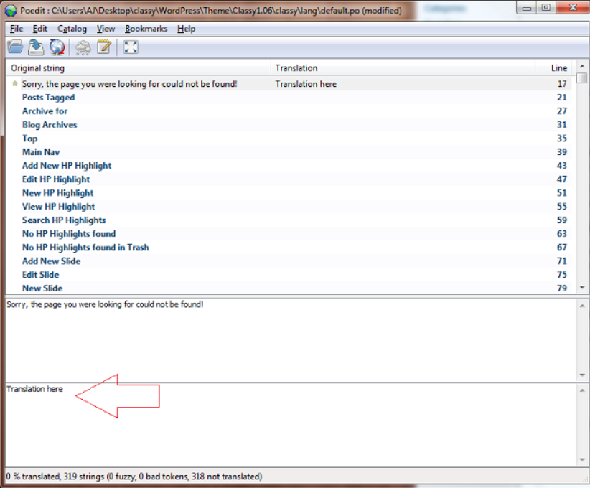Open the edit comment notepad icon
Screen dimensions: 590x488
[x=104, y=47]
